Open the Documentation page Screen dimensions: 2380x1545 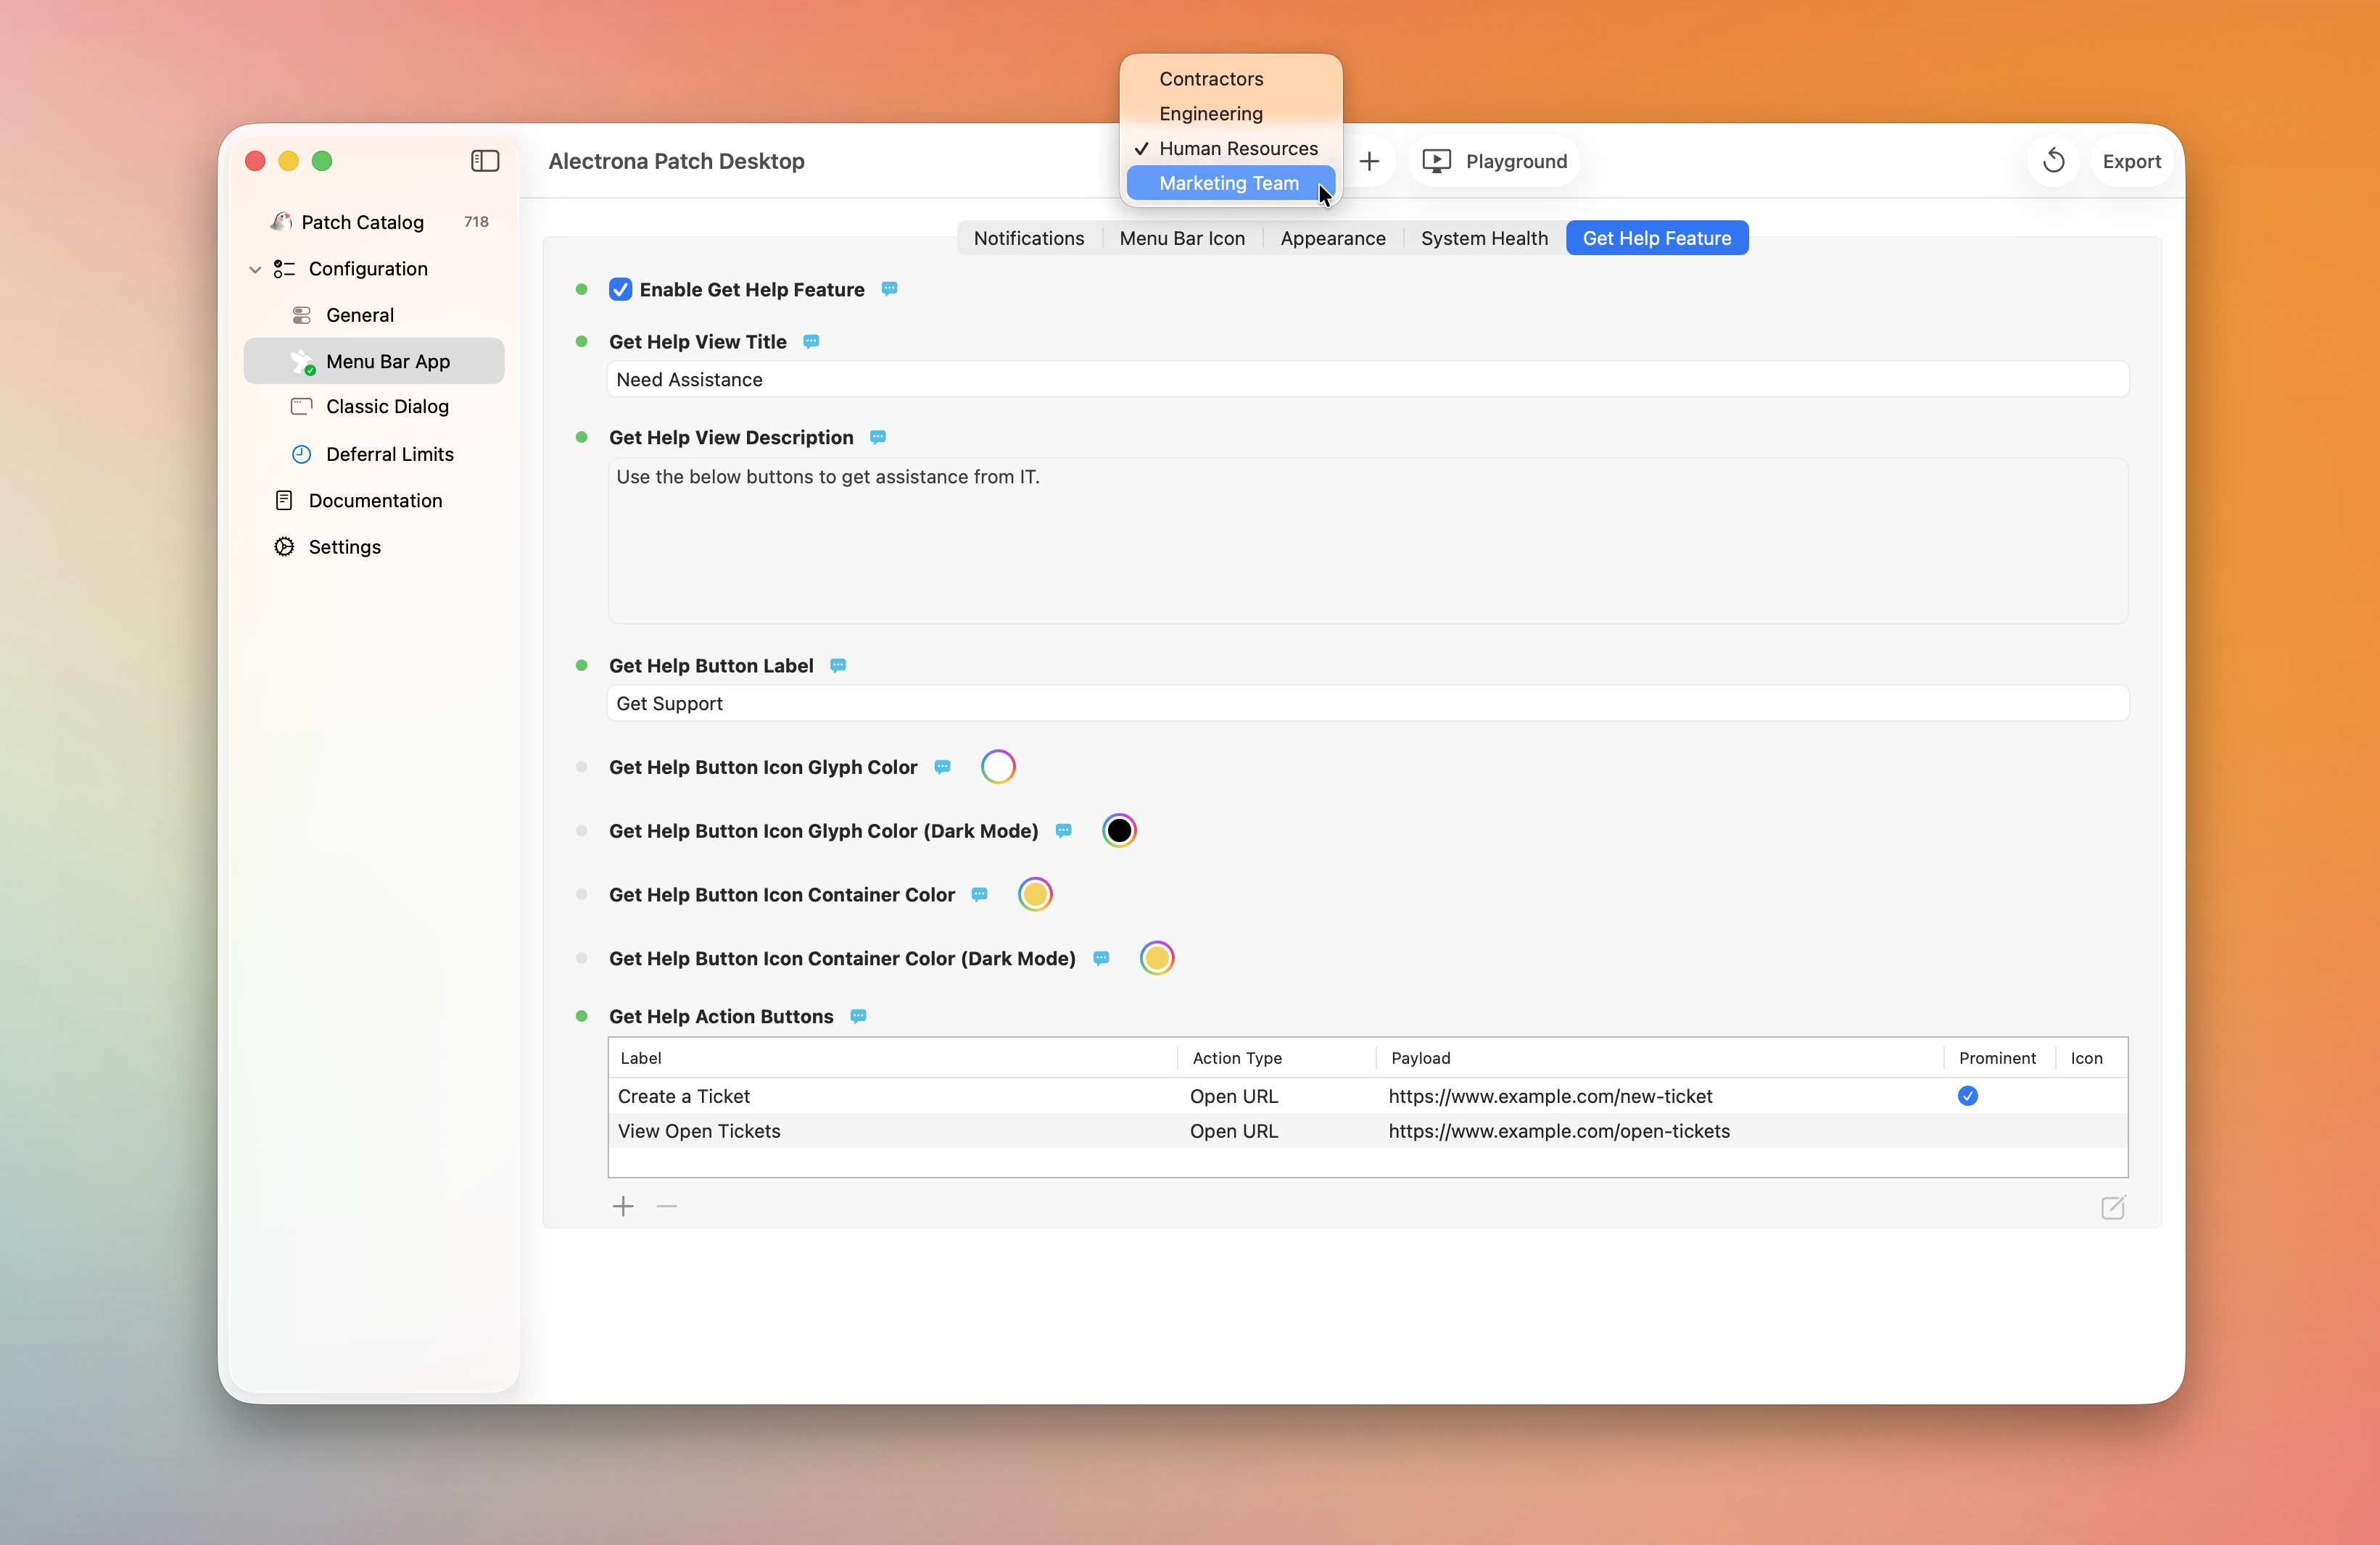[374, 500]
